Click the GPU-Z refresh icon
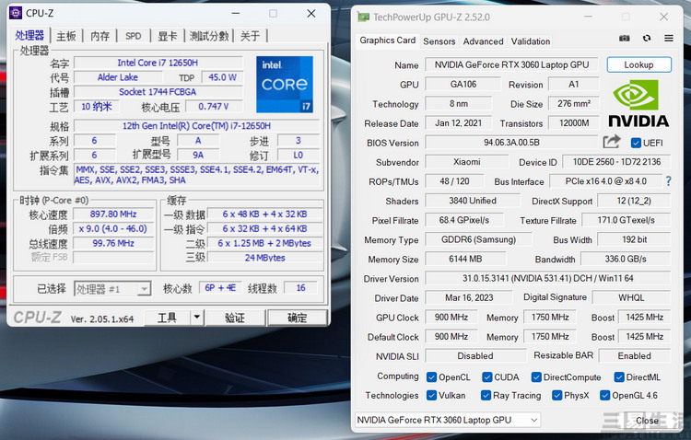691x440 pixels. 647,39
